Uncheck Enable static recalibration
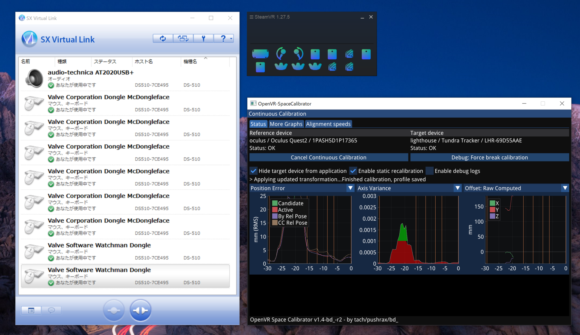The image size is (580, 335). [353, 171]
